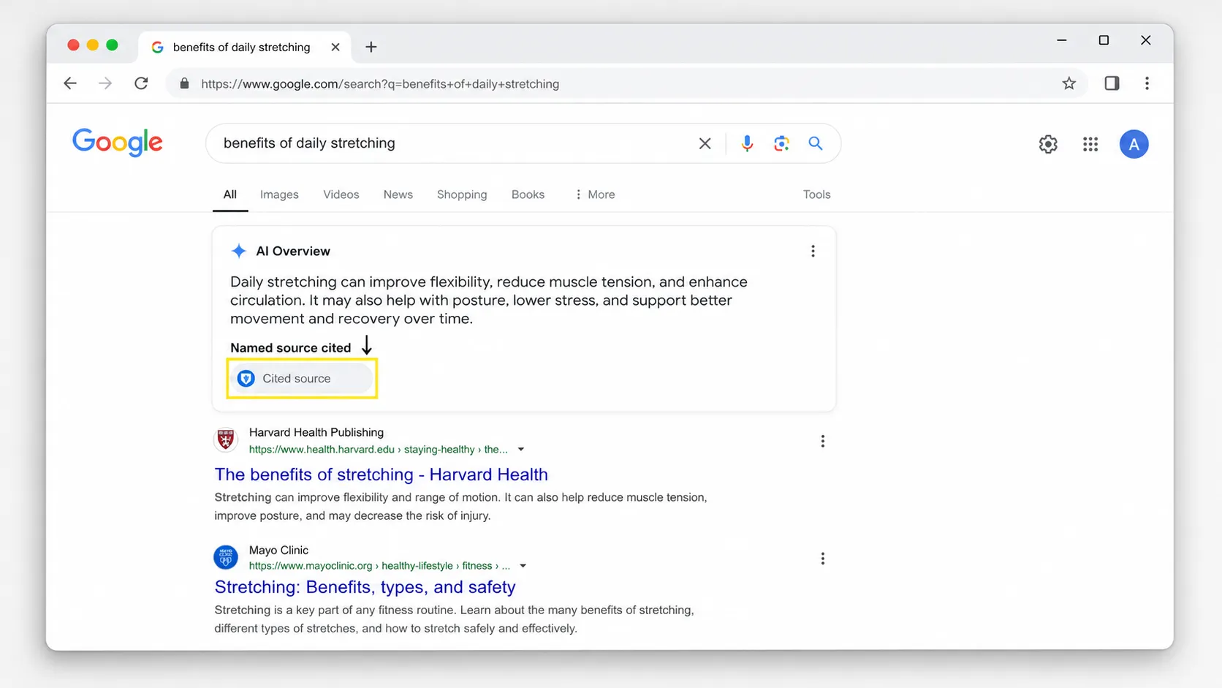
Task: Open Stretching: Benefits, types, and safety link
Action: [x=365, y=587]
